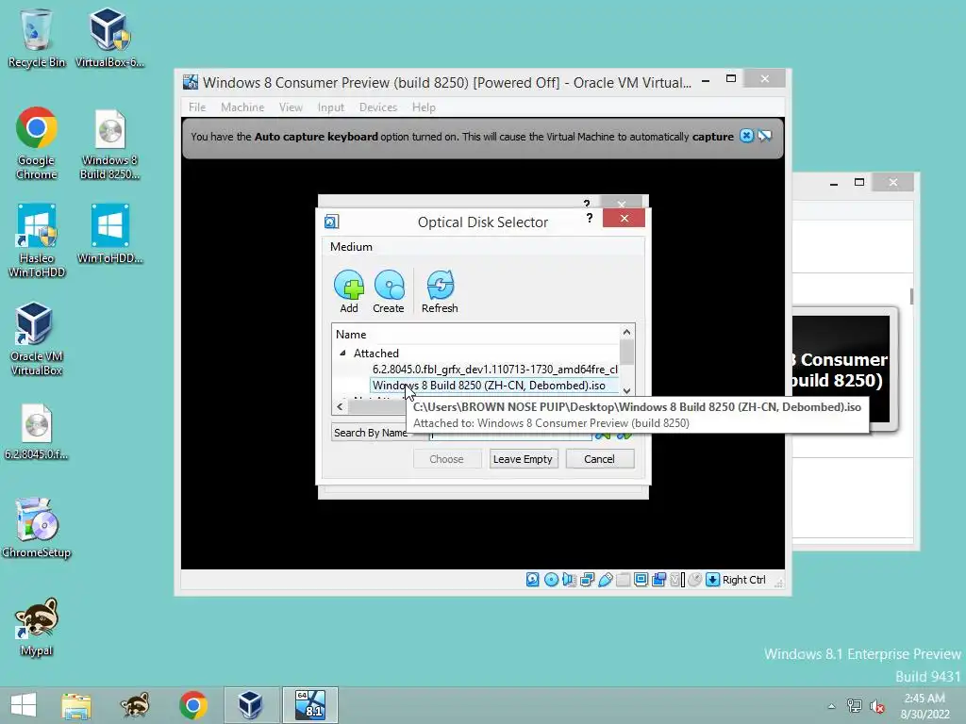Click shared folders icon in VM status bar
Screen dimensions: 966x724
pyautogui.click(x=623, y=580)
